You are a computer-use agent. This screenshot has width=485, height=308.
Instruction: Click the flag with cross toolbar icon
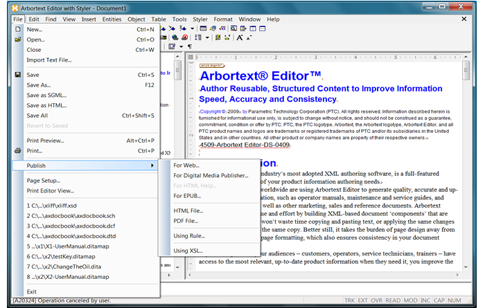coord(172,29)
